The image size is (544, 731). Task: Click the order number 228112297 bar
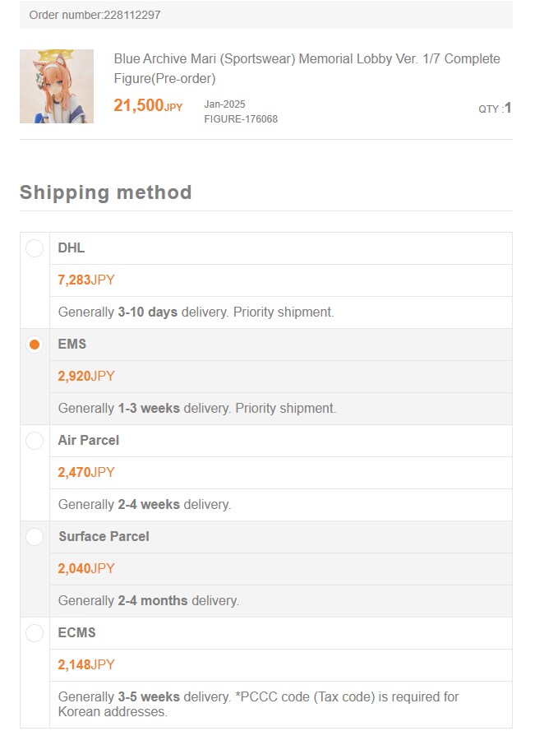pos(265,15)
